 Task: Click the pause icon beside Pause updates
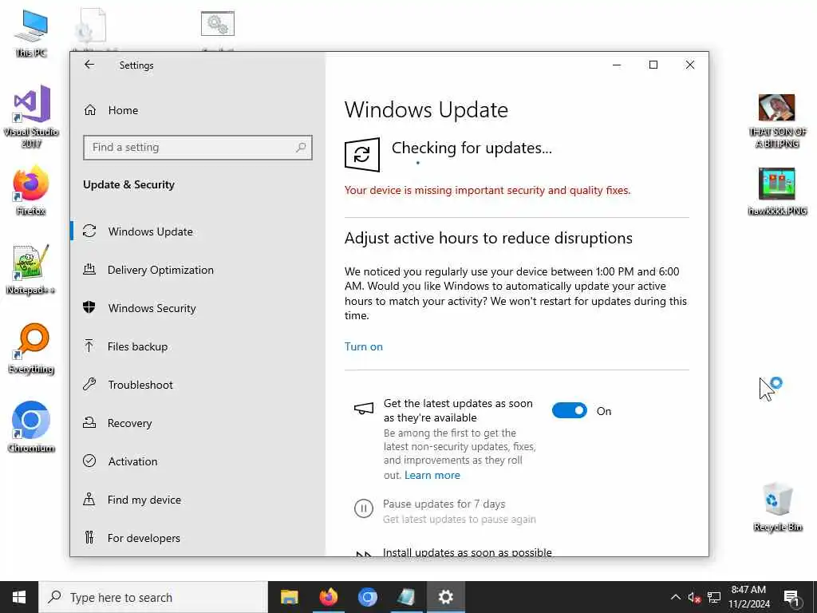pyautogui.click(x=364, y=508)
